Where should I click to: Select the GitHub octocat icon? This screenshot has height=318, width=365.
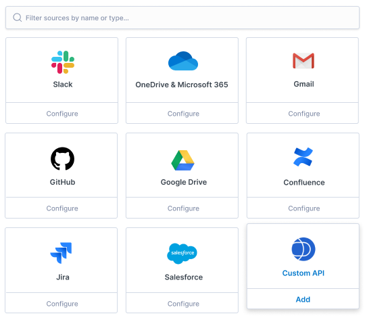click(x=62, y=158)
